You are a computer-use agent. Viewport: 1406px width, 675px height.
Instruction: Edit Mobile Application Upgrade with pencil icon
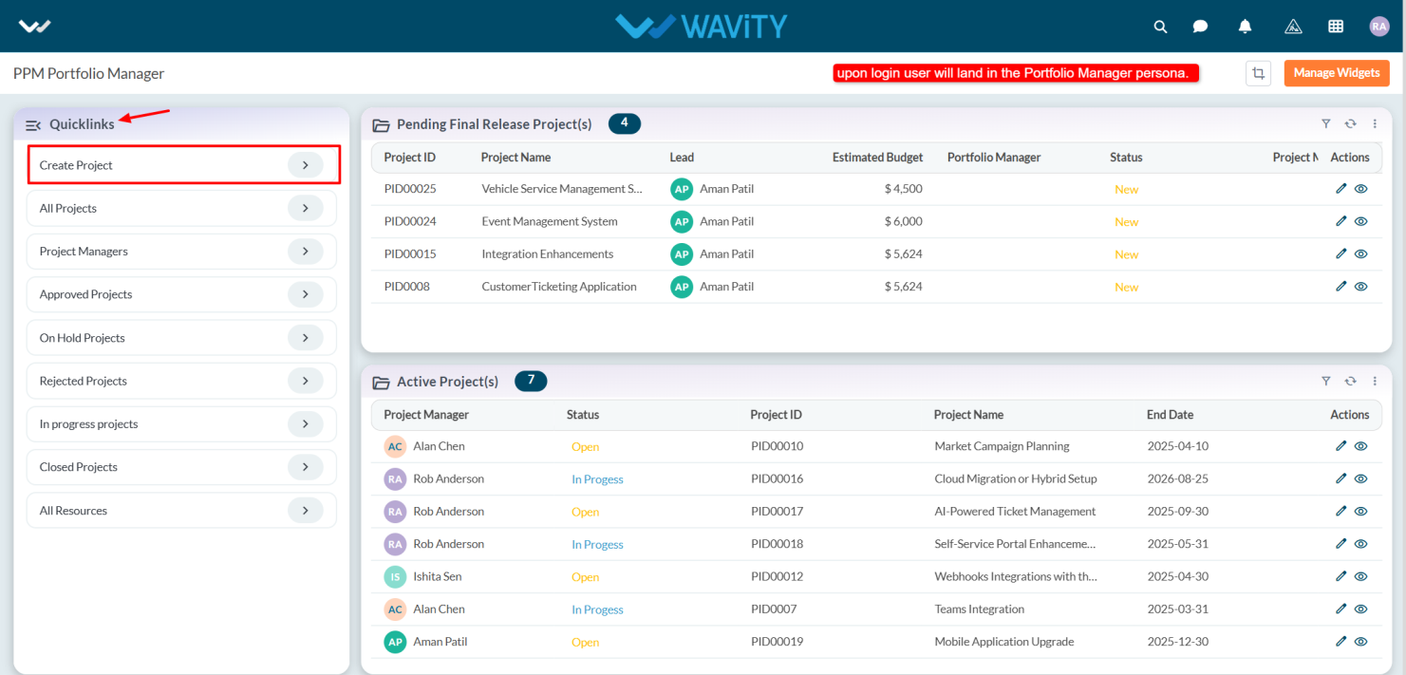tap(1341, 641)
